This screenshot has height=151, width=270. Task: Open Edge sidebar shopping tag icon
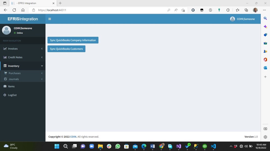click(265, 35)
